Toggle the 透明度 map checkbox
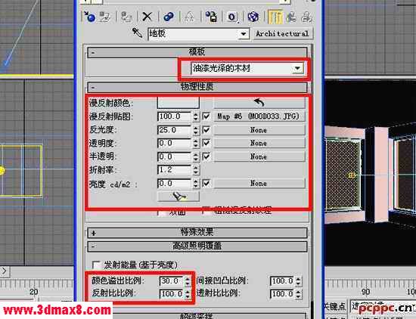 [206, 143]
